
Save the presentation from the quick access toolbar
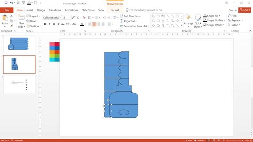(x=6, y=3)
